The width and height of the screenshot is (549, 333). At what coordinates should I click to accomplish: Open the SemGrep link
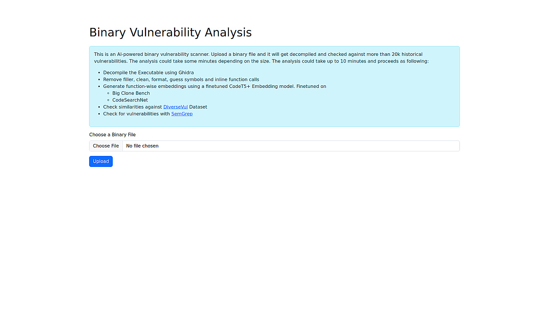[182, 114]
